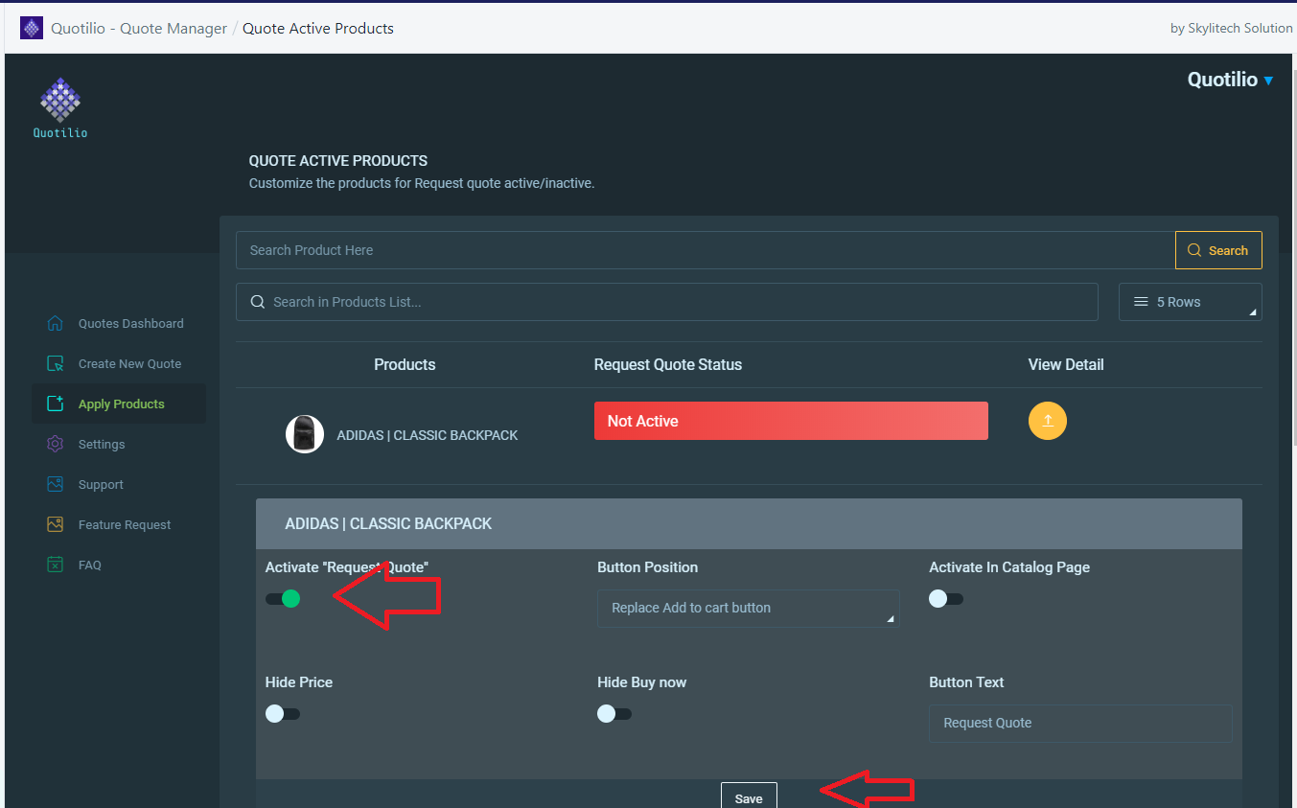Toggle Activate "Request Quote" switch
The width and height of the screenshot is (1297, 808).
click(x=283, y=599)
